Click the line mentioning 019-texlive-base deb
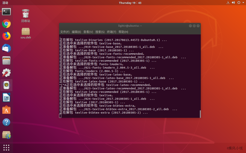Viewport: 246px width, 153px height. [111, 47]
